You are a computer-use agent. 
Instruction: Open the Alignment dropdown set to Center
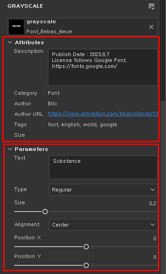point(103,225)
